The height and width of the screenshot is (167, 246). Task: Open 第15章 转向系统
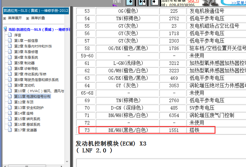[27, 119]
